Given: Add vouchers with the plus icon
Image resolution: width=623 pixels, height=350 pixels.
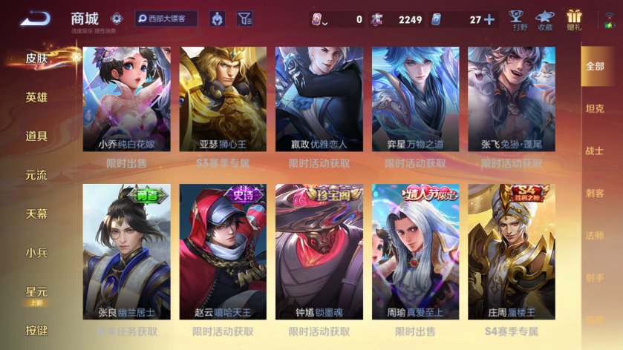Looking at the screenshot, I should (489, 19).
